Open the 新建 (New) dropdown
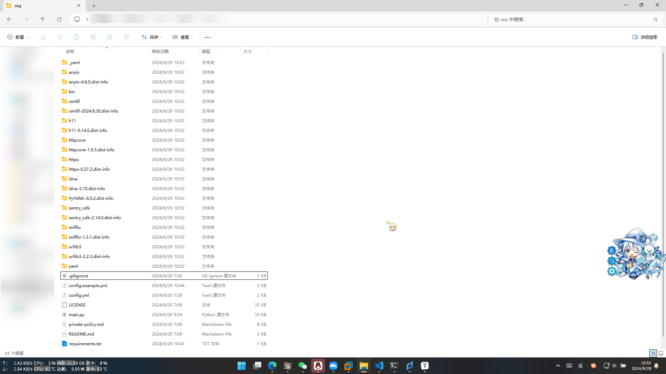 [18, 37]
